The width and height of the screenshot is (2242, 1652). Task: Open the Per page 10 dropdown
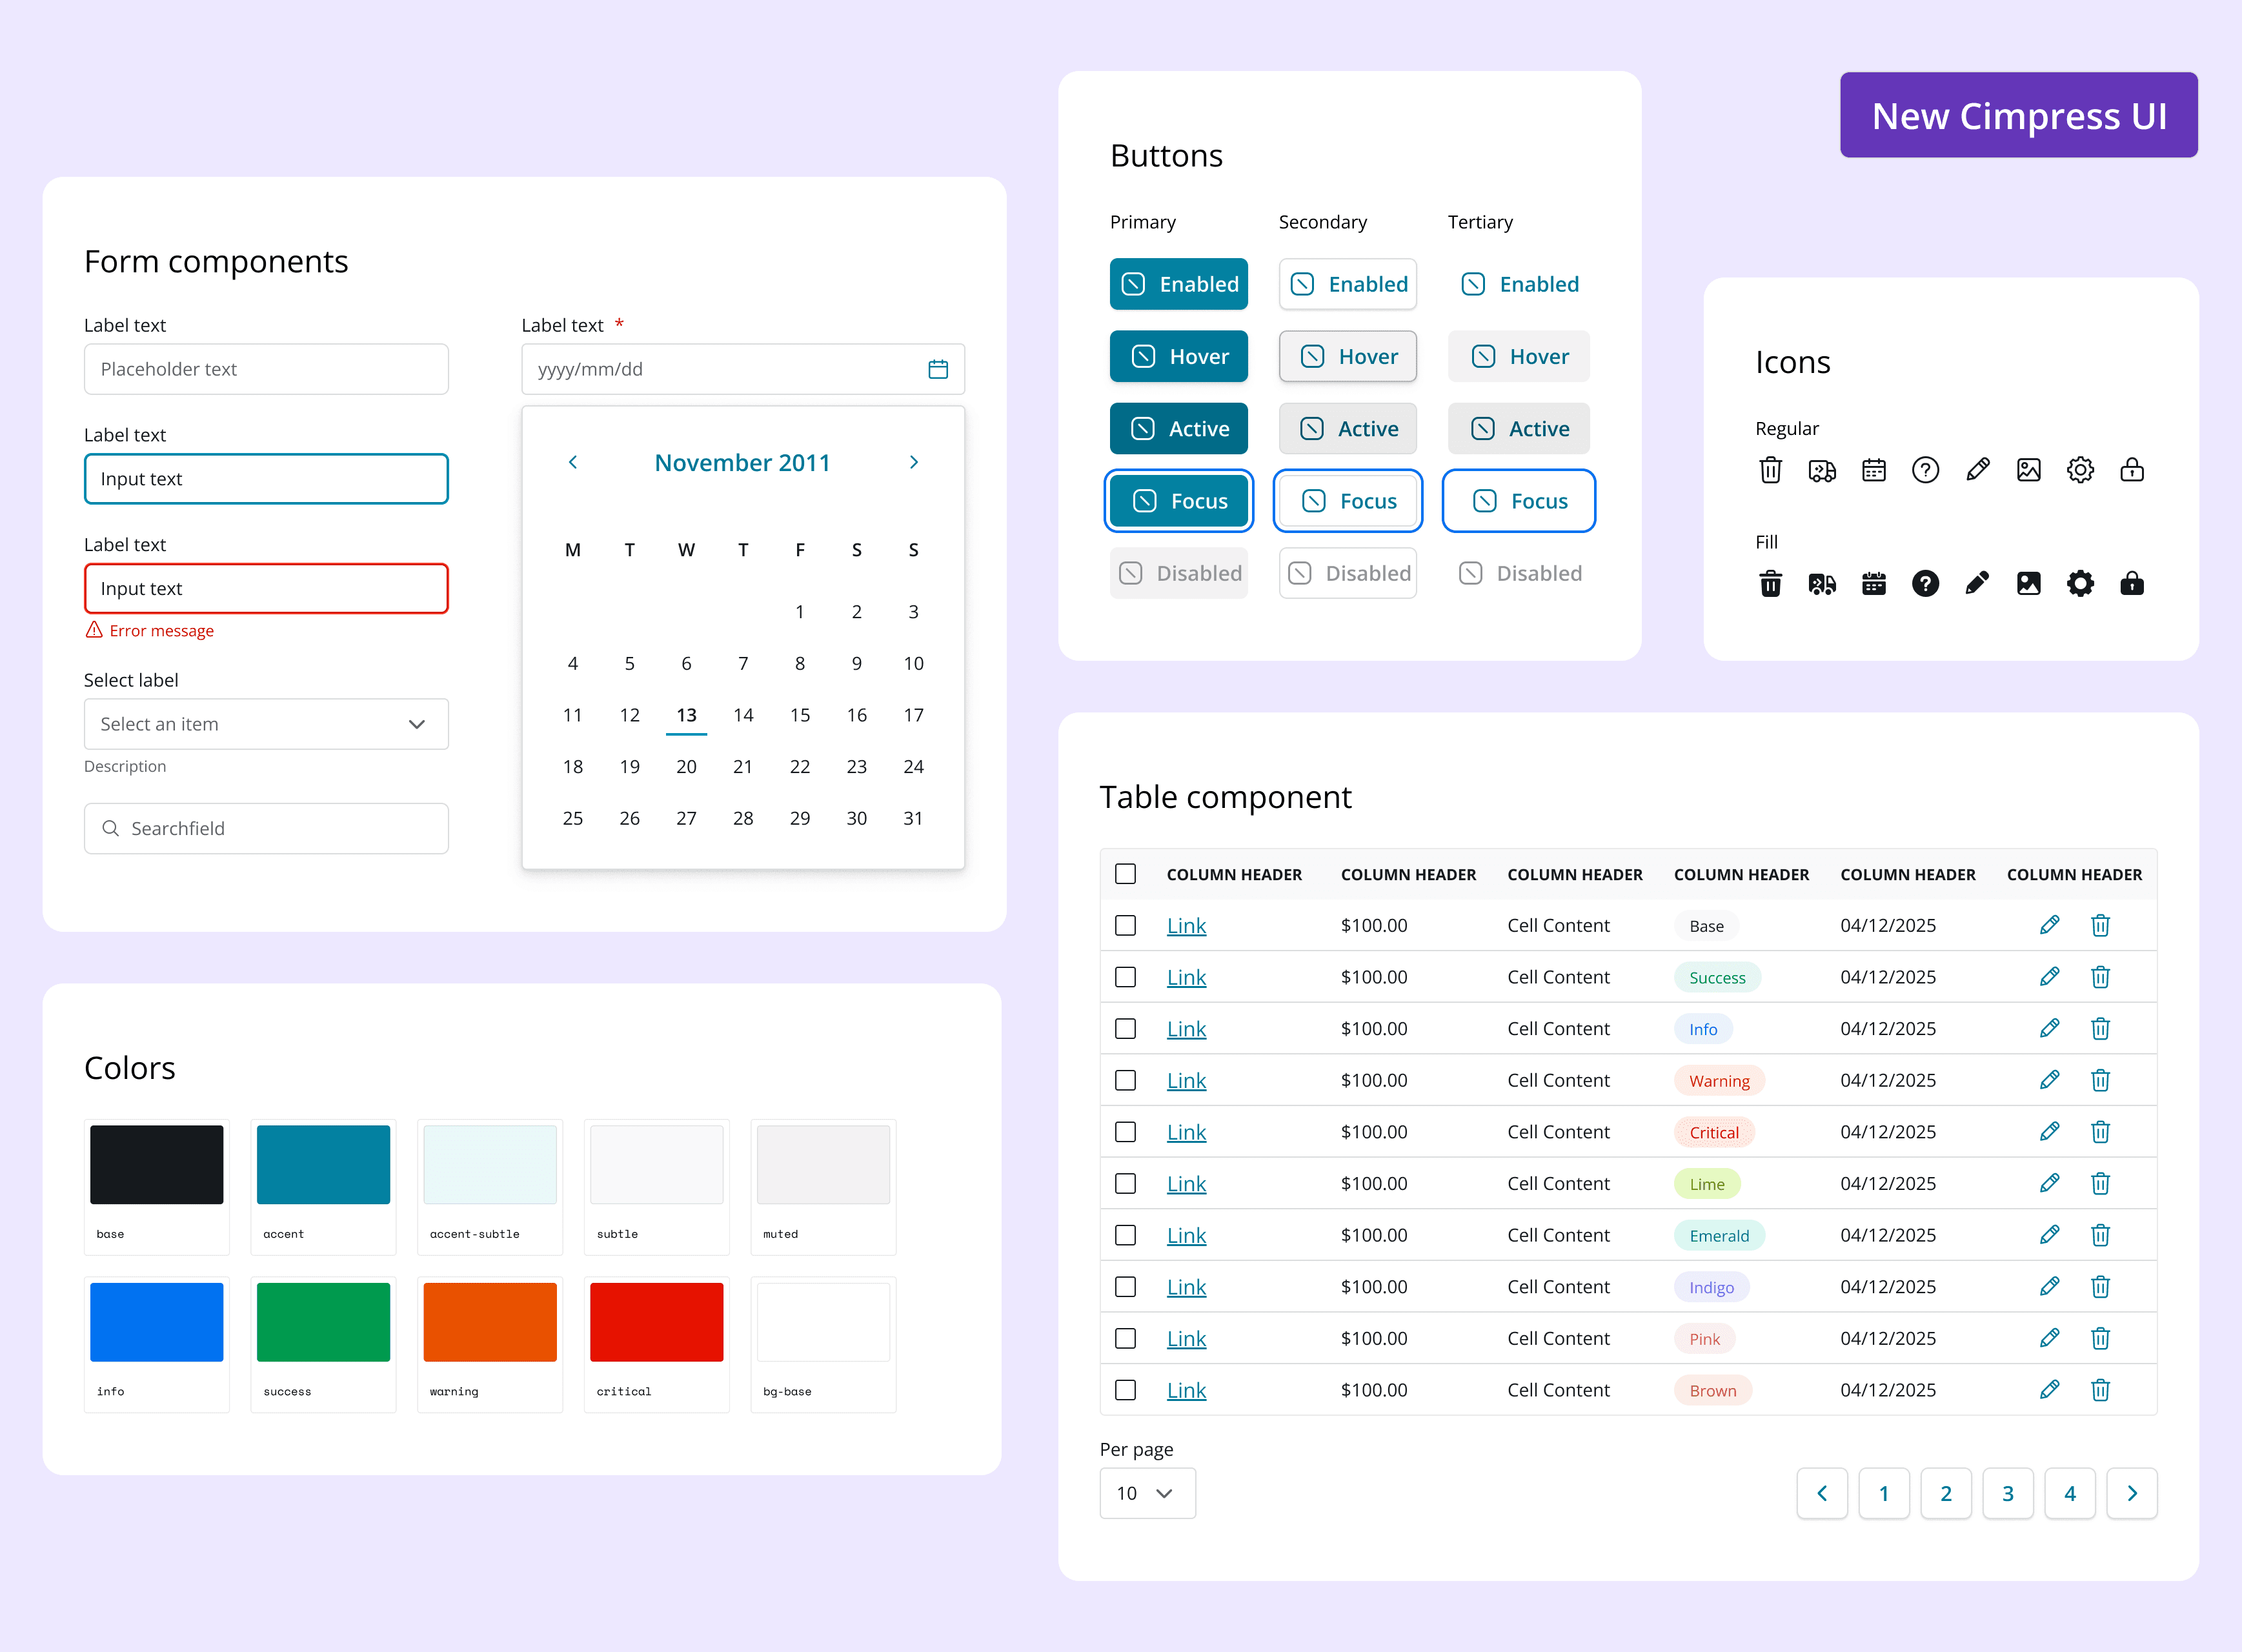coord(1146,1493)
